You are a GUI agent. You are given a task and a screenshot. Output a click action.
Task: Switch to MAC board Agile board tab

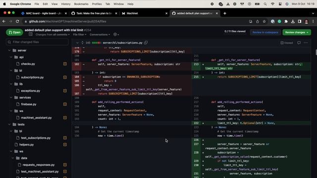click(44, 13)
